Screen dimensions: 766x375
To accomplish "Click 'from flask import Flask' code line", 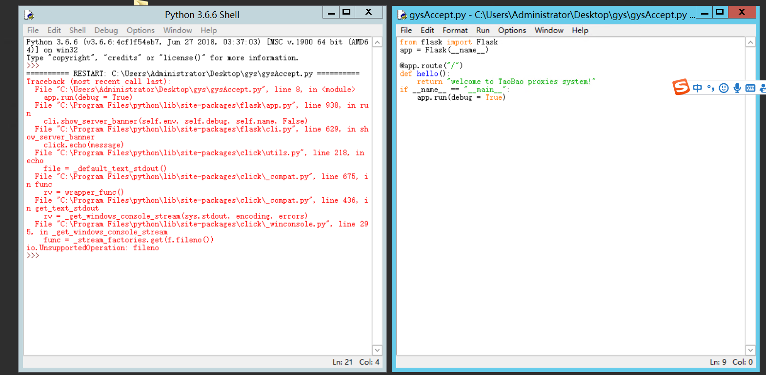I will click(449, 42).
